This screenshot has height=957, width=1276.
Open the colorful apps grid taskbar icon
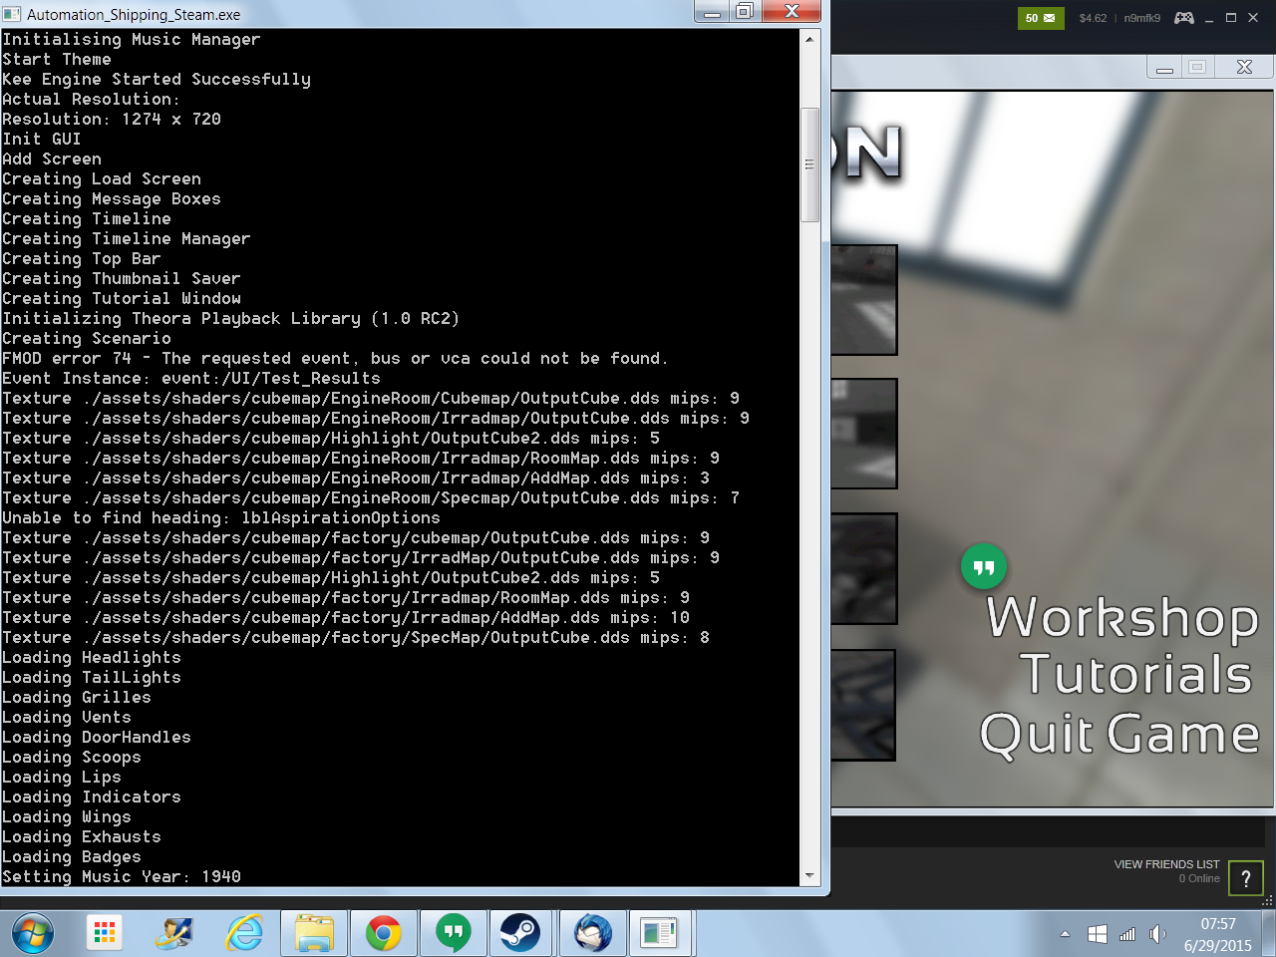coord(105,933)
